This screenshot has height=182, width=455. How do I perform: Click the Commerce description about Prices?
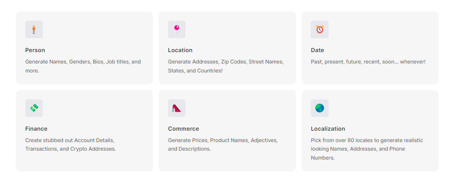click(x=223, y=145)
